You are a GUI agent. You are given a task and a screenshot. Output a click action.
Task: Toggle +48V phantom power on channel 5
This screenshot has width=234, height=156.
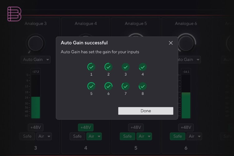click(x=136, y=127)
